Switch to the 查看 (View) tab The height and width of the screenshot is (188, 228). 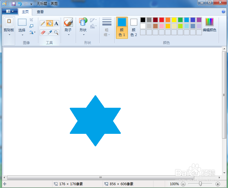[x=40, y=12]
